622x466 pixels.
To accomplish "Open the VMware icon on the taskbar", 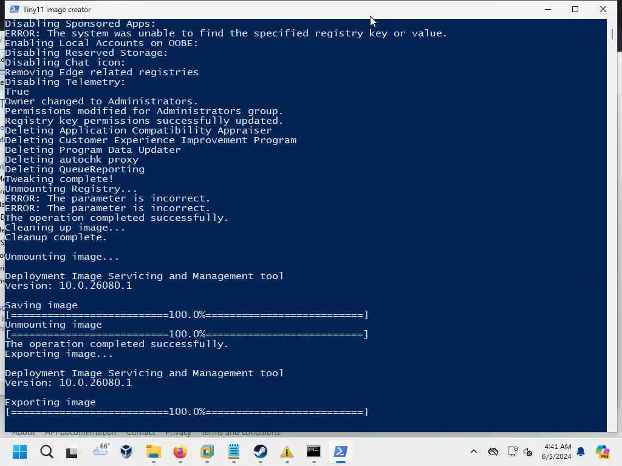I will pos(207,451).
